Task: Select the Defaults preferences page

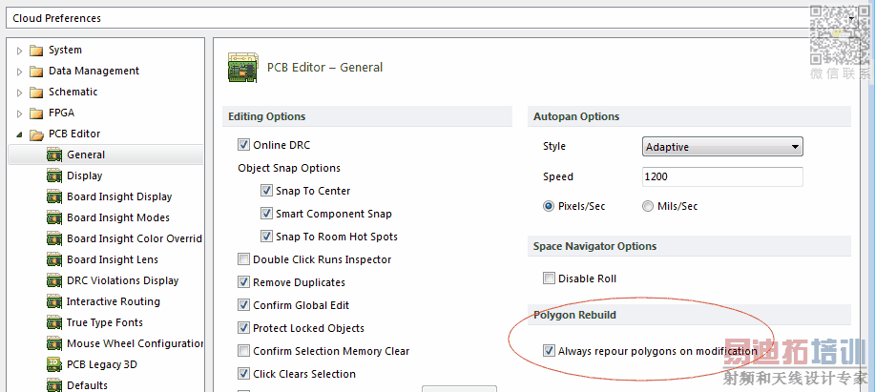Action: pos(87,385)
